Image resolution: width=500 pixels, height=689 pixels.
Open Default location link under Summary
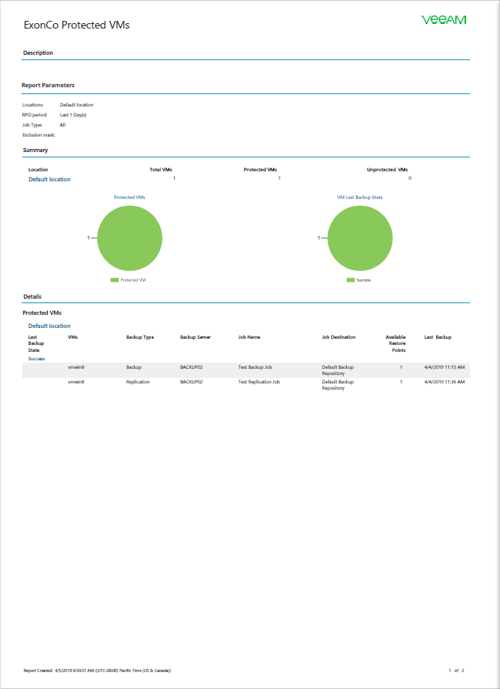coord(49,179)
